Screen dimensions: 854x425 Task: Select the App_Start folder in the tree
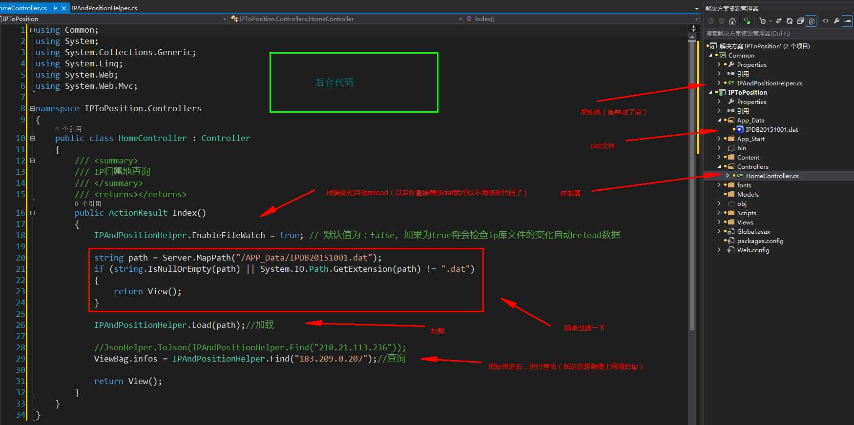[x=751, y=139]
